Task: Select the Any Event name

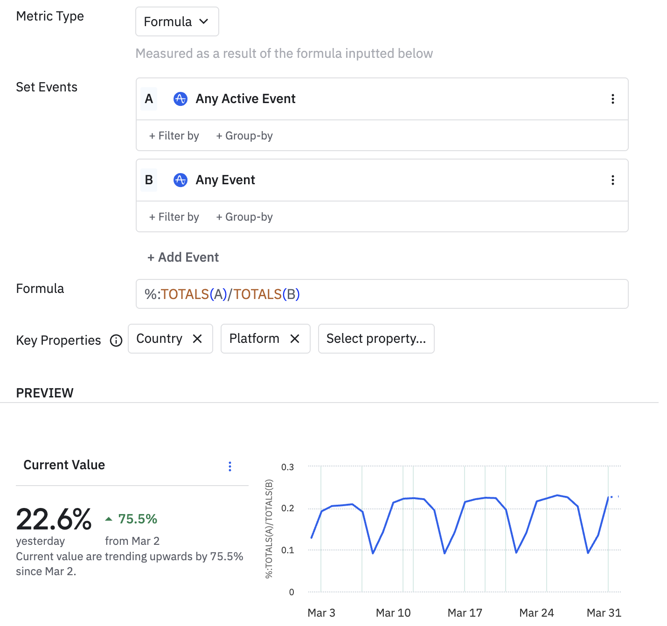Action: [x=225, y=180]
